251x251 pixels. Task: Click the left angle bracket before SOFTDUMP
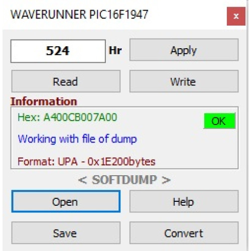pos(82,180)
